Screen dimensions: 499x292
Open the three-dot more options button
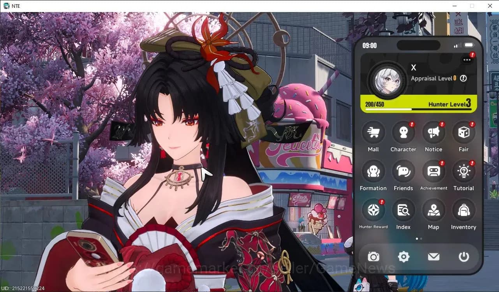click(467, 60)
